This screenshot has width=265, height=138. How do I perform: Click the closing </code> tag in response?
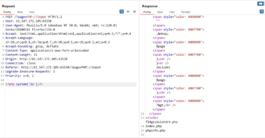(152, 118)
